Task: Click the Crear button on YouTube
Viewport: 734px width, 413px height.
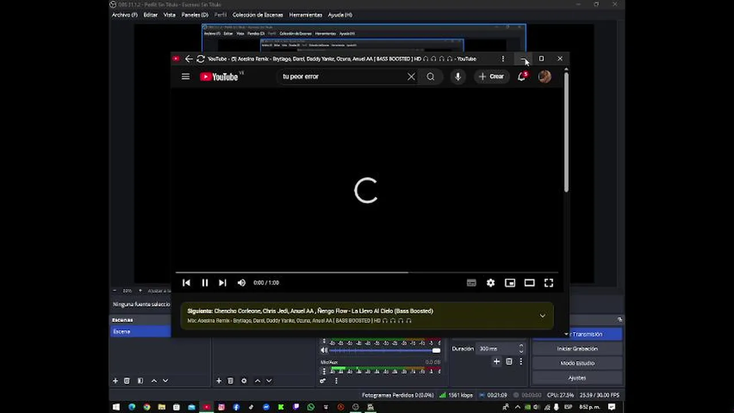Action: (491, 76)
